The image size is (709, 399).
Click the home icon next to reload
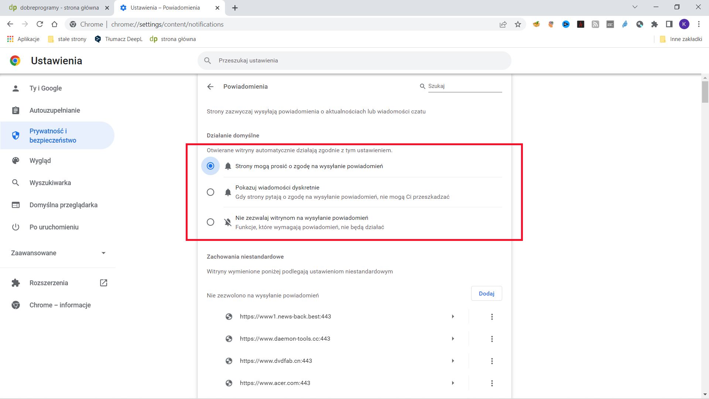[x=55, y=24]
